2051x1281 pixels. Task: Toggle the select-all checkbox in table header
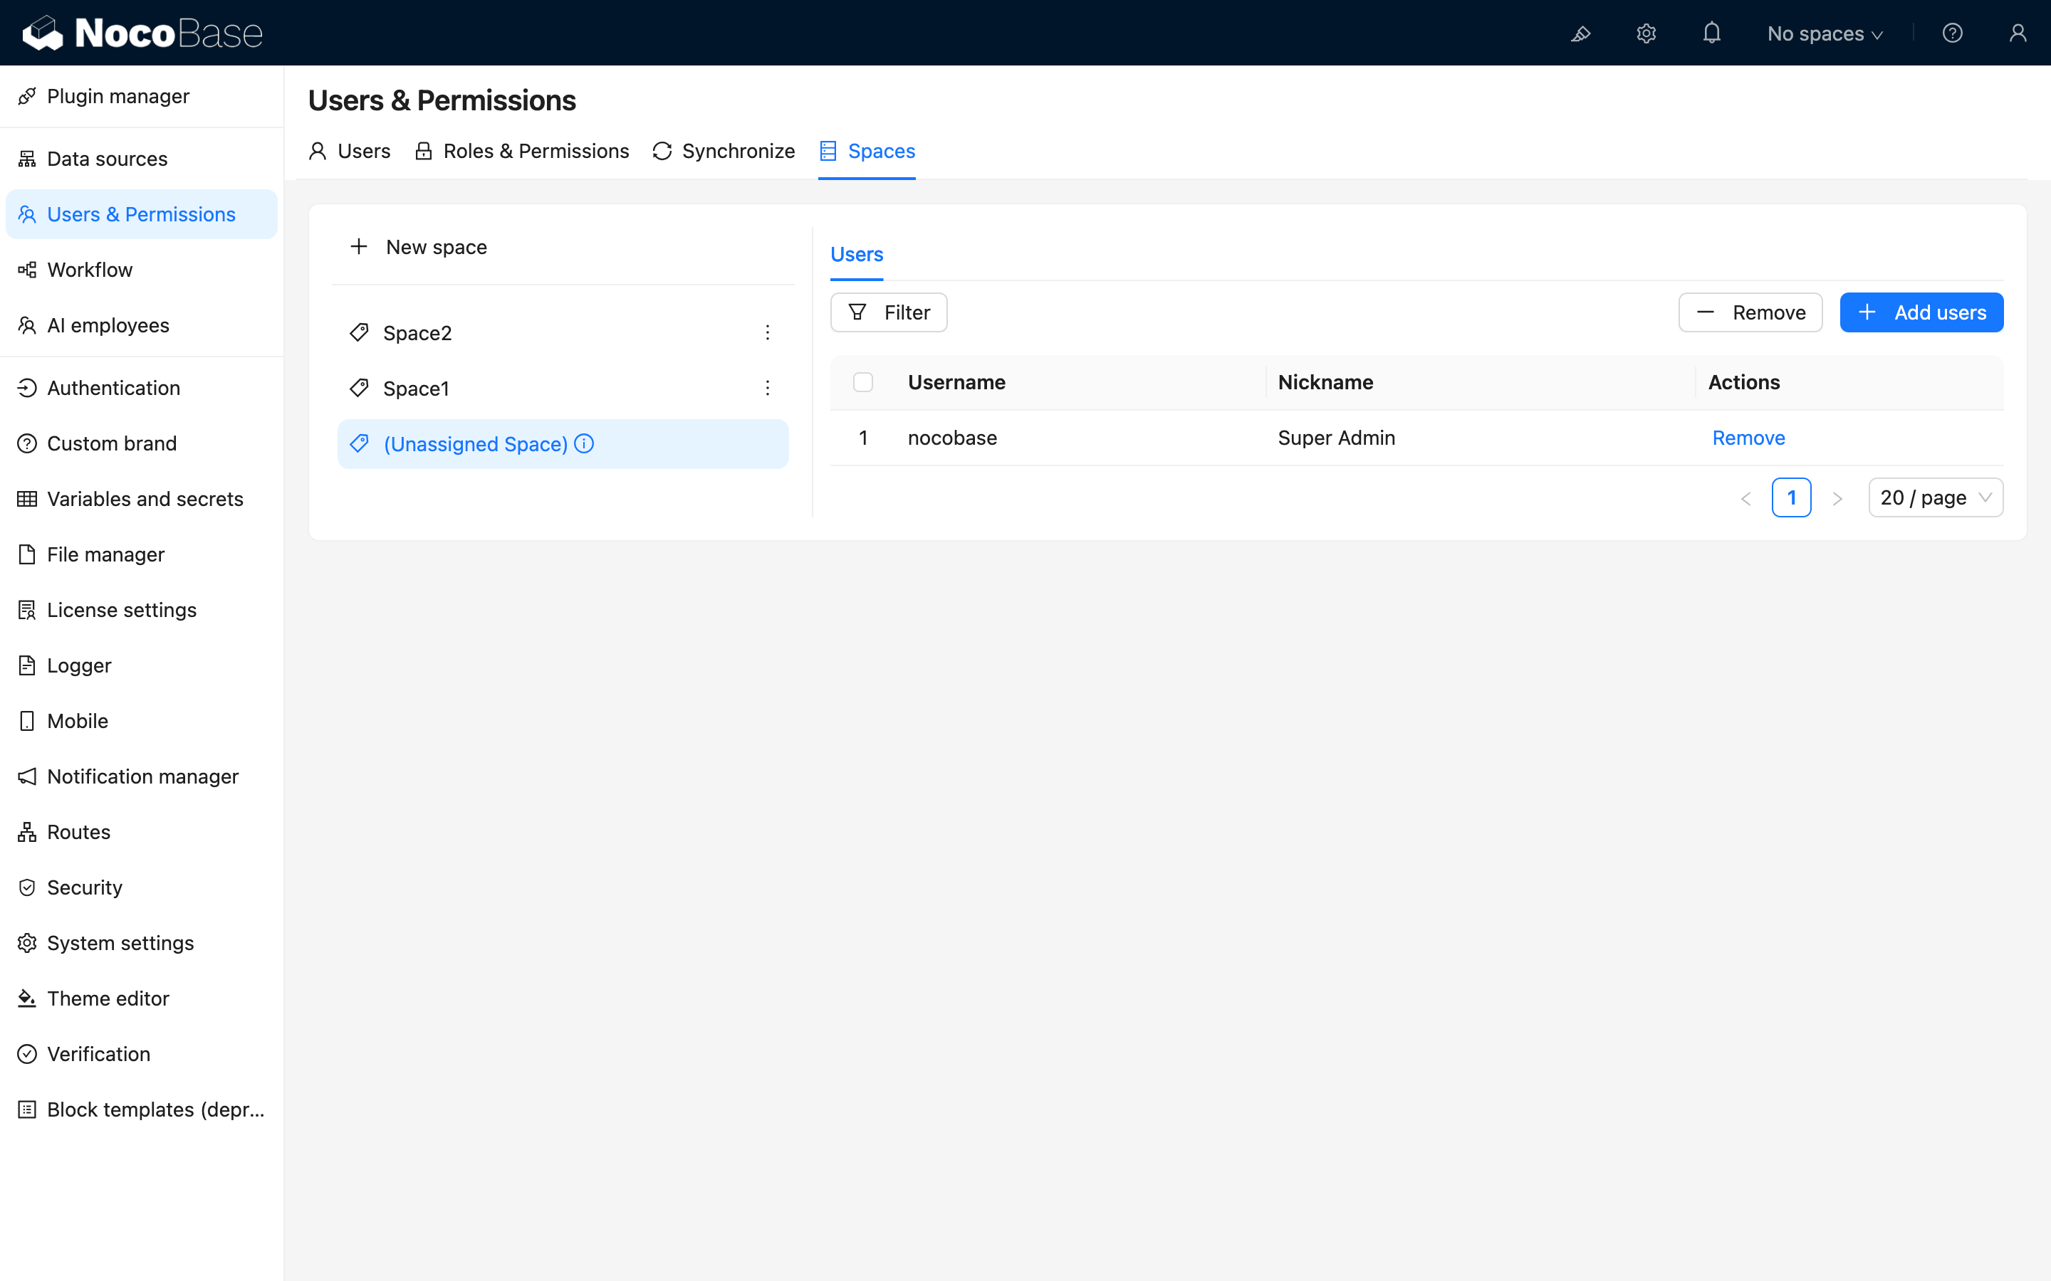pyautogui.click(x=863, y=382)
